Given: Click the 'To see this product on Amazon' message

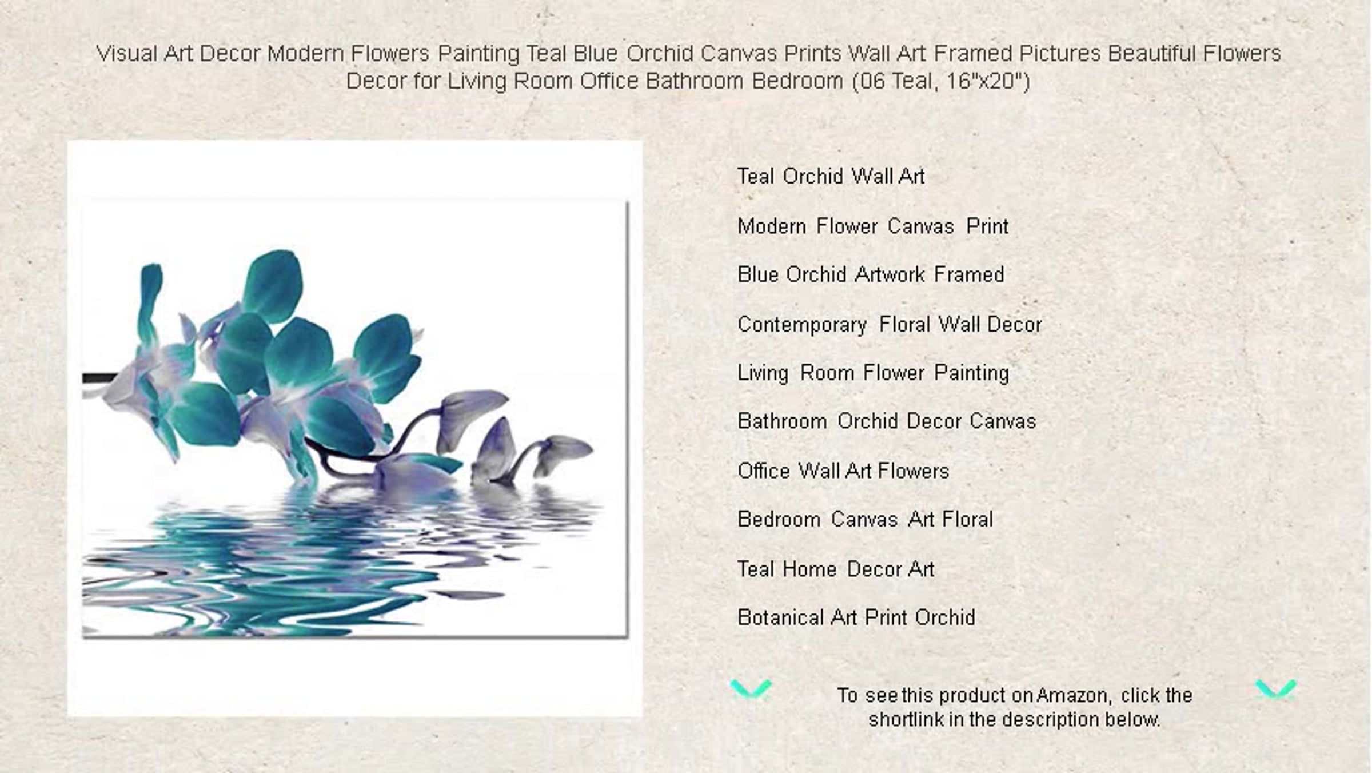Looking at the screenshot, I should pyautogui.click(x=1015, y=707).
